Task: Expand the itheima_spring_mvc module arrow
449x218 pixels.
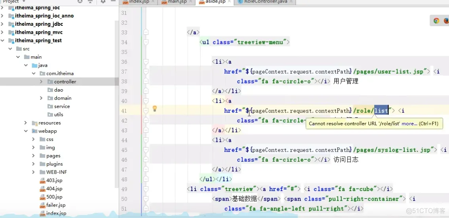Action: 3,32
